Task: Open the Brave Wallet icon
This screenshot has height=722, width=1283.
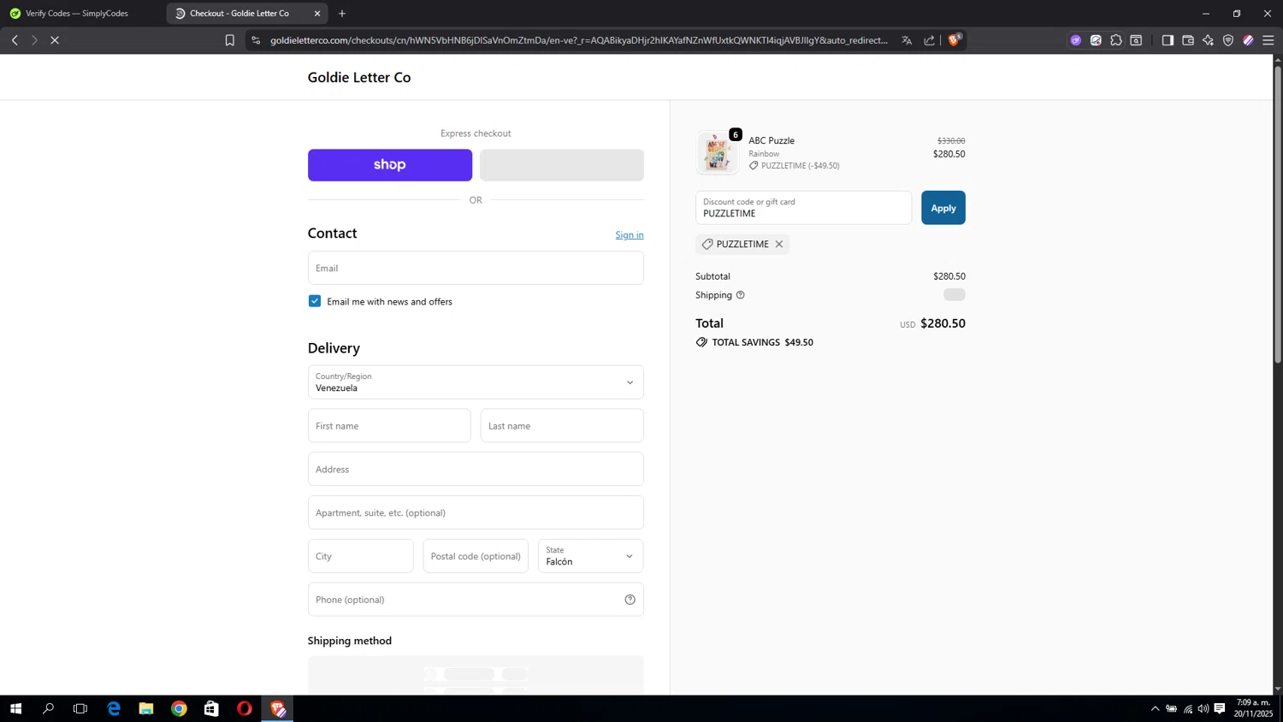Action: click(x=1188, y=40)
